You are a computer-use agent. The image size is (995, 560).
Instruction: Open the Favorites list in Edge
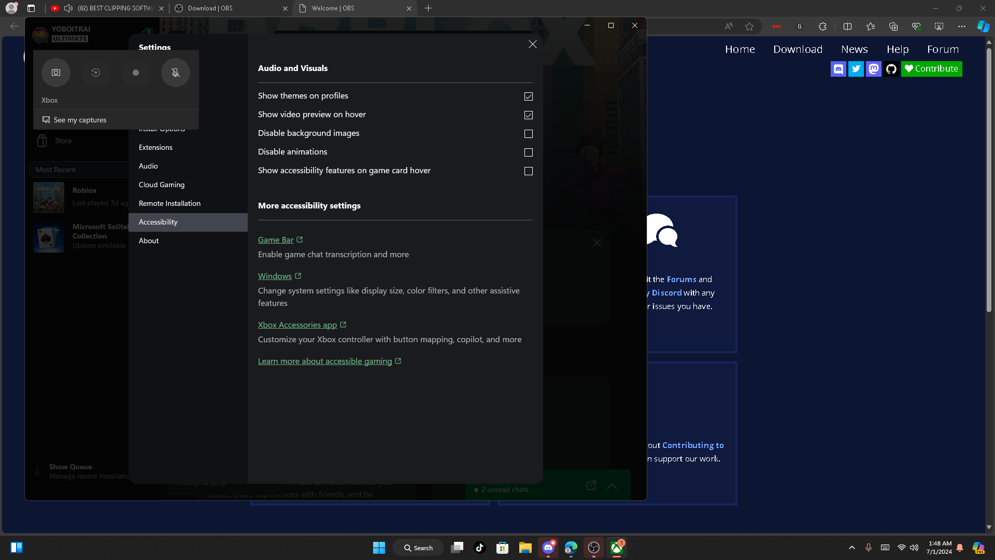pyautogui.click(x=871, y=26)
